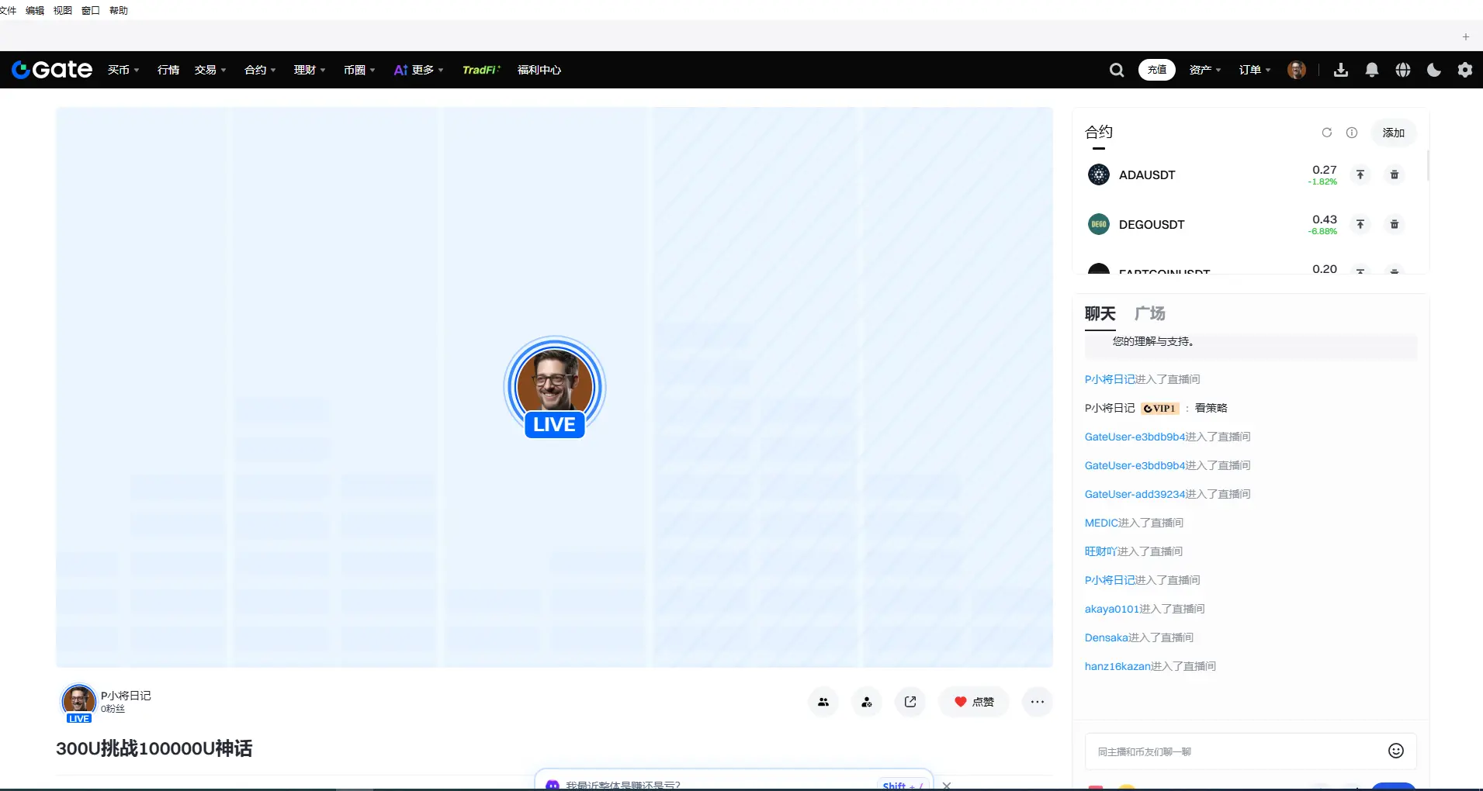The image size is (1483, 791).
Task: Select the 合约 tab in the side panel
Action: click(x=1099, y=133)
